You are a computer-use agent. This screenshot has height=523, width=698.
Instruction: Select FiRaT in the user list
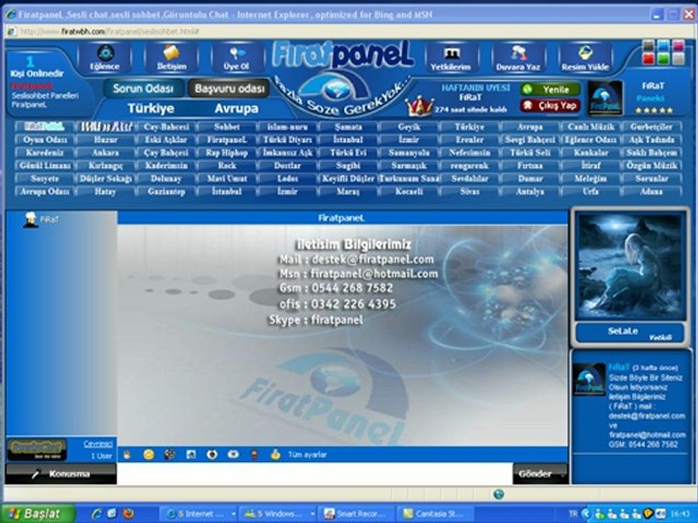tap(49, 219)
